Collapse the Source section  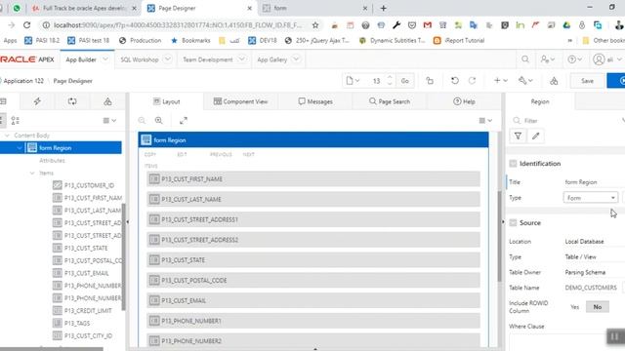click(x=513, y=223)
